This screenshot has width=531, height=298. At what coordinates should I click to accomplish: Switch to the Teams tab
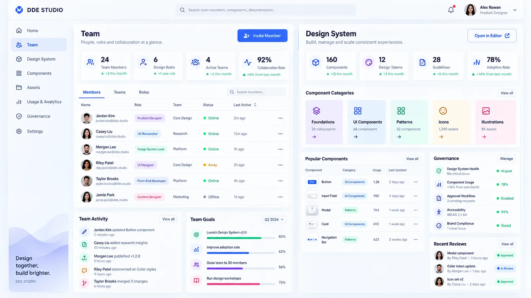(119, 92)
